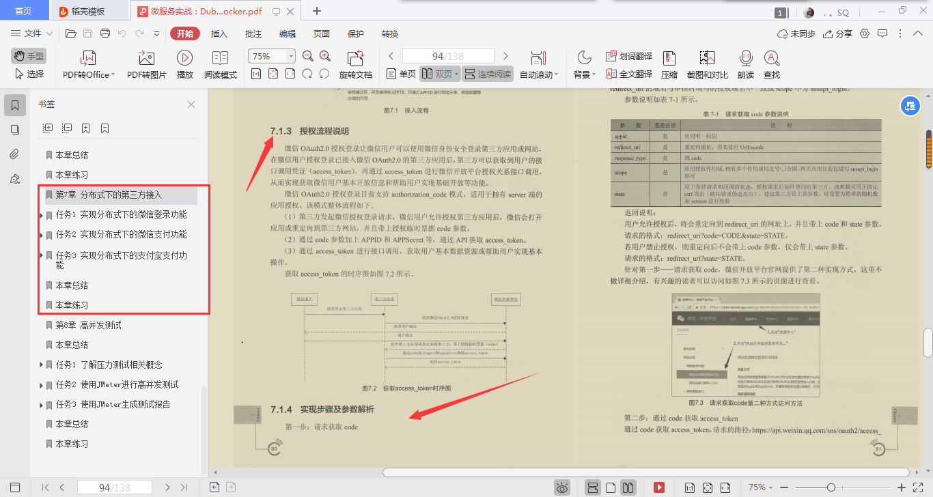
Task: Start 朗读 read aloud
Action: pyautogui.click(x=746, y=65)
